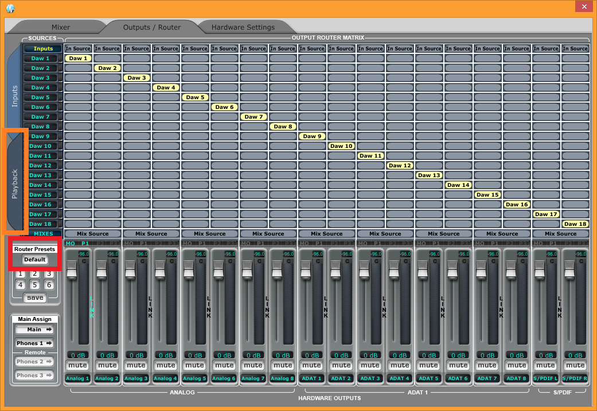Mute the Analog 2 output
Image resolution: width=597 pixels, height=411 pixels.
tap(107, 365)
